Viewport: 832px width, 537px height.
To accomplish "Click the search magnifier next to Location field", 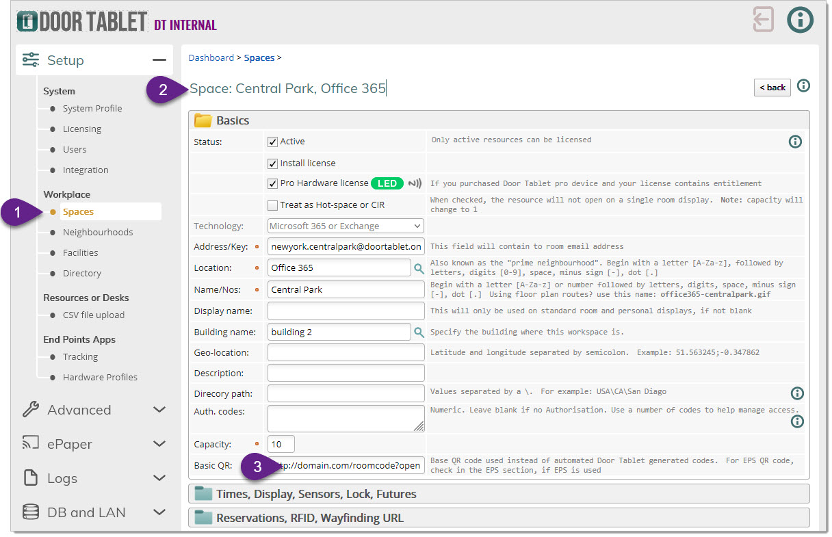I will 419,269.
